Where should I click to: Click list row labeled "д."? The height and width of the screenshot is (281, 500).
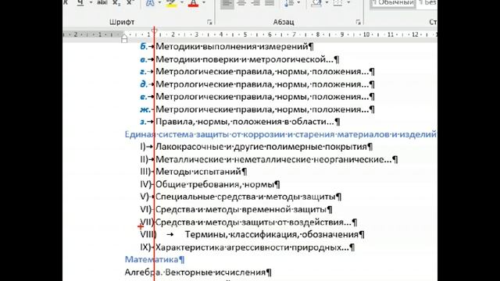click(257, 84)
